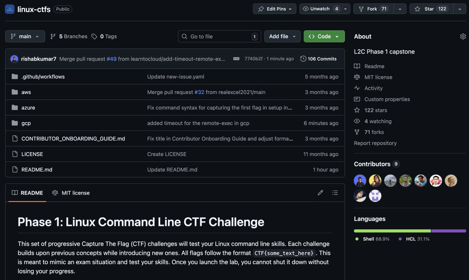Open CONTRIBUTOR_ONBOARDING_GUIDE.md file name

tap(73, 138)
